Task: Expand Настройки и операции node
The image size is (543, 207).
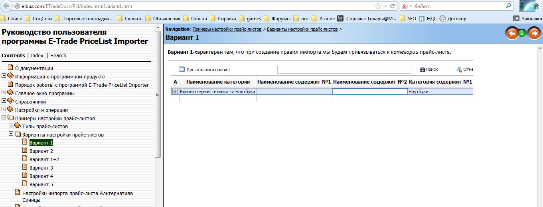Action: pos(4,109)
